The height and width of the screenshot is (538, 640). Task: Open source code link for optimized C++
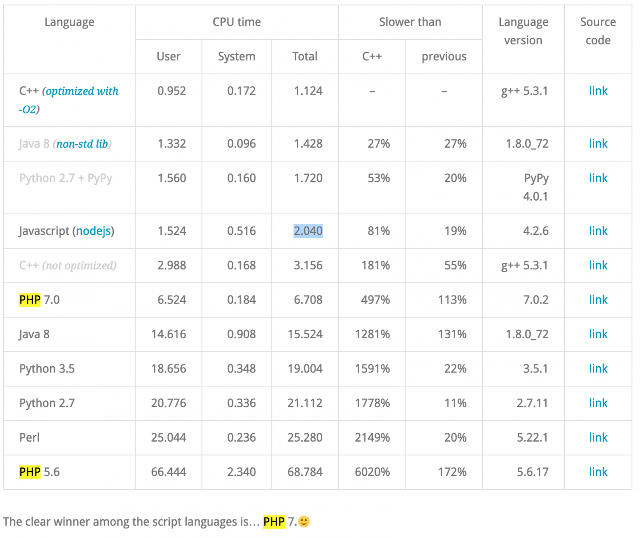click(x=598, y=91)
